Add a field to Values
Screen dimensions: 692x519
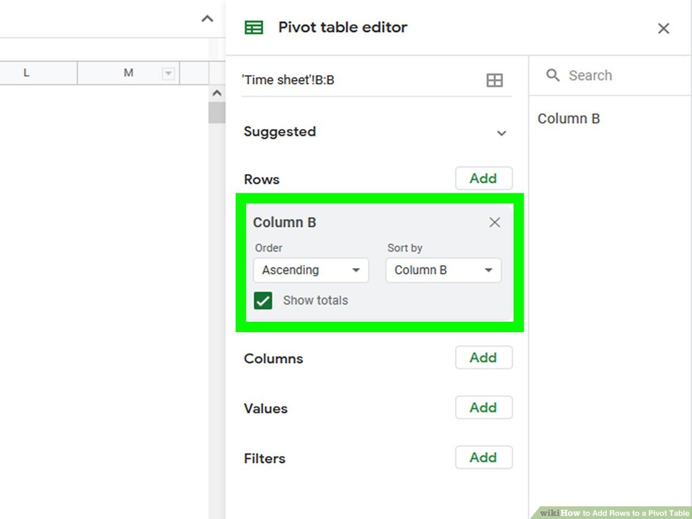pyautogui.click(x=483, y=408)
